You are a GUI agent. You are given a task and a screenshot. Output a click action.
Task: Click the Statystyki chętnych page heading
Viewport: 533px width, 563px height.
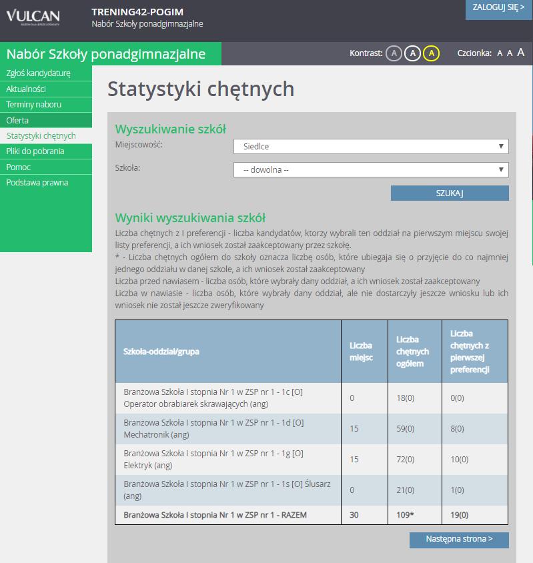[x=201, y=89]
